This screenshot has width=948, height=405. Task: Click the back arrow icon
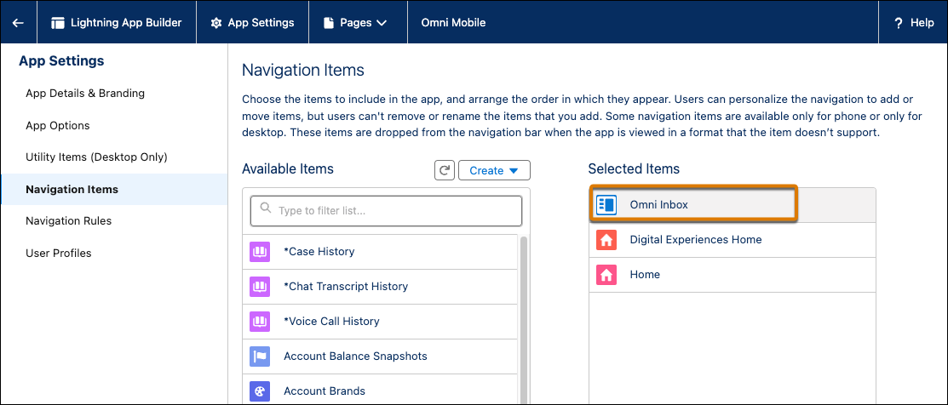pos(18,23)
